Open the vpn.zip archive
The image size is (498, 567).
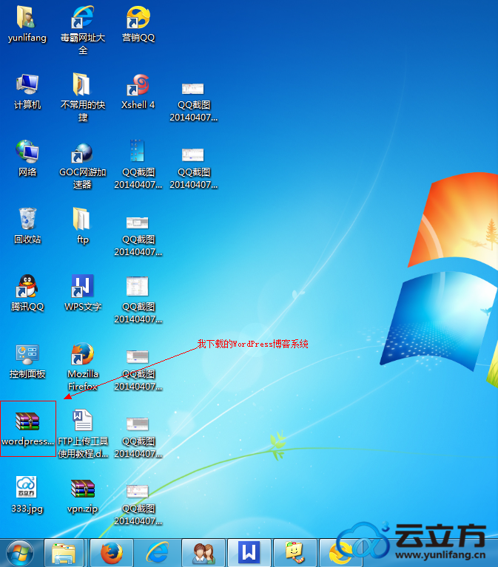83,496
